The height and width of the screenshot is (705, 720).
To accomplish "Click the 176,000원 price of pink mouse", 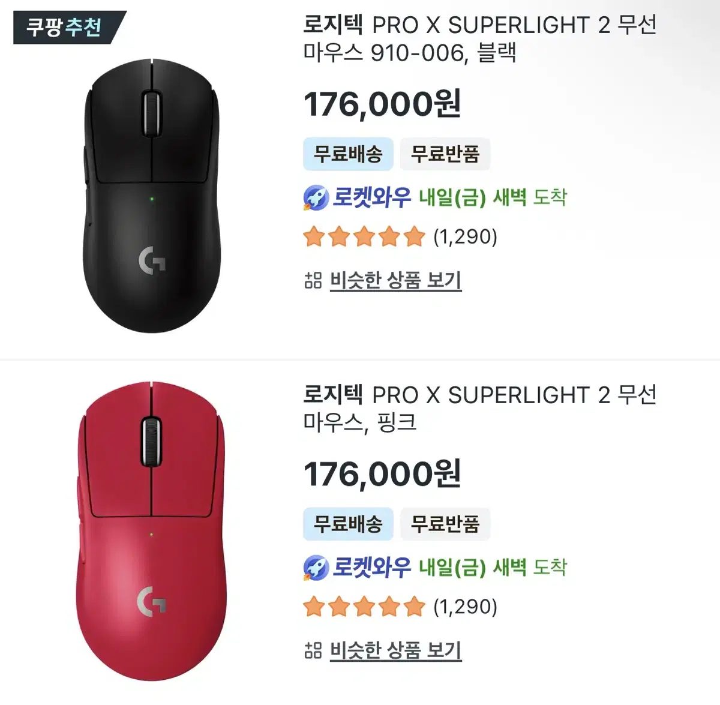I will (x=382, y=474).
